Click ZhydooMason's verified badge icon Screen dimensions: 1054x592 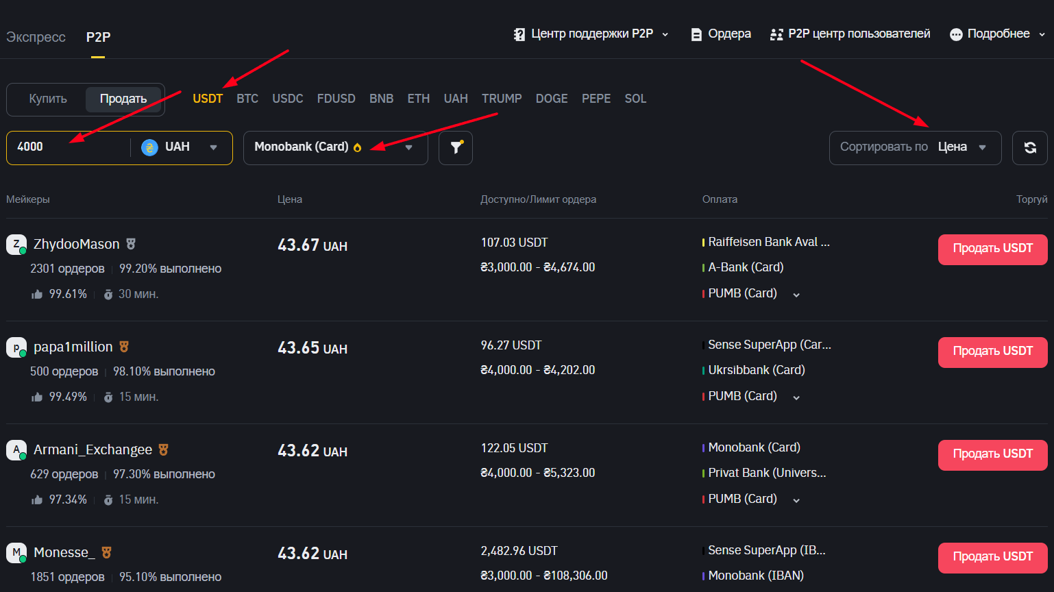click(131, 244)
